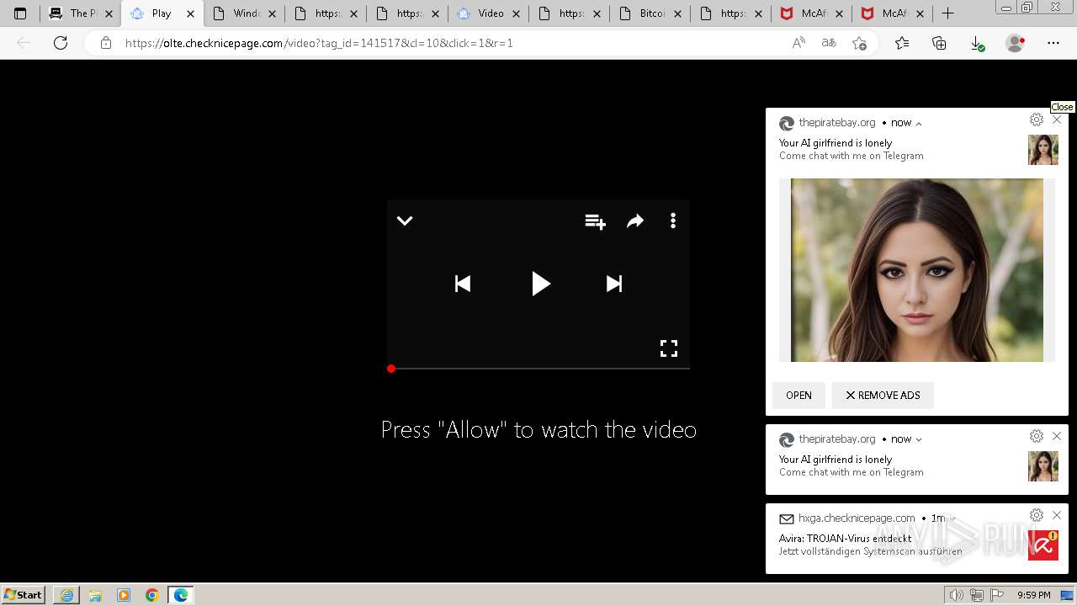
Task: Expand the second thepiratebay notification
Action: point(919,439)
